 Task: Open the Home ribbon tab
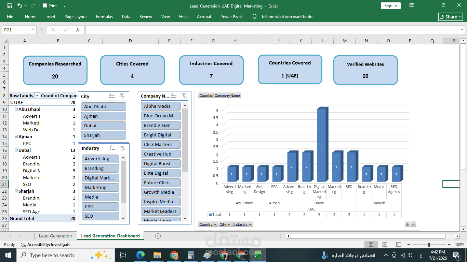(x=30, y=17)
